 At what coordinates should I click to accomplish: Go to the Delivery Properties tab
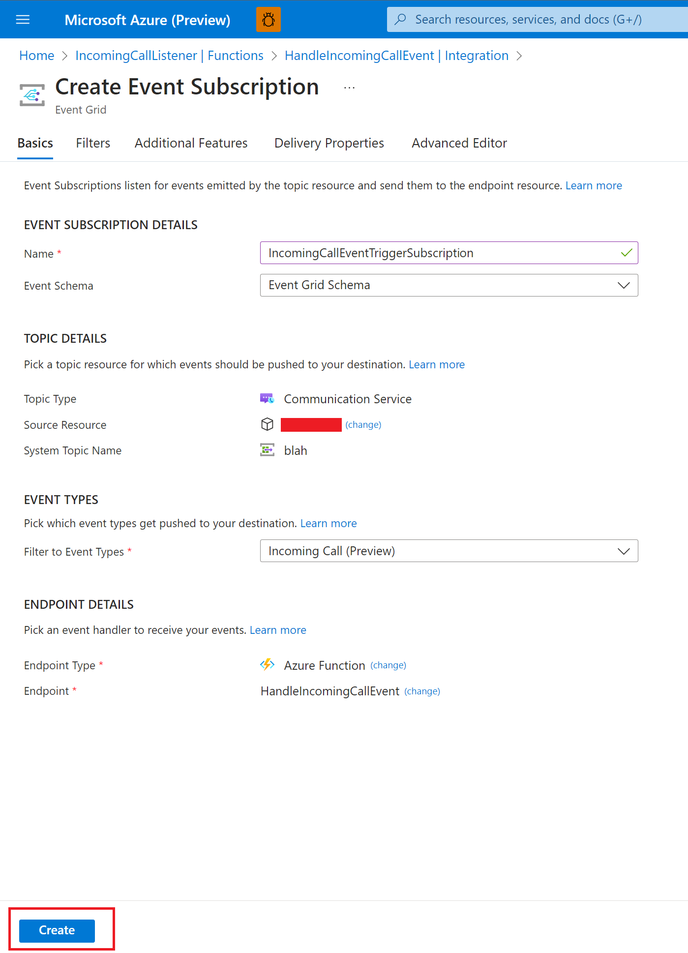(329, 143)
